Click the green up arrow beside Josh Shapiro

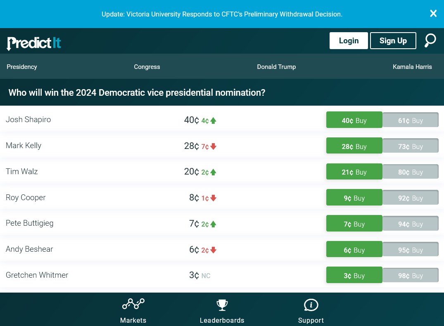pyautogui.click(x=214, y=120)
